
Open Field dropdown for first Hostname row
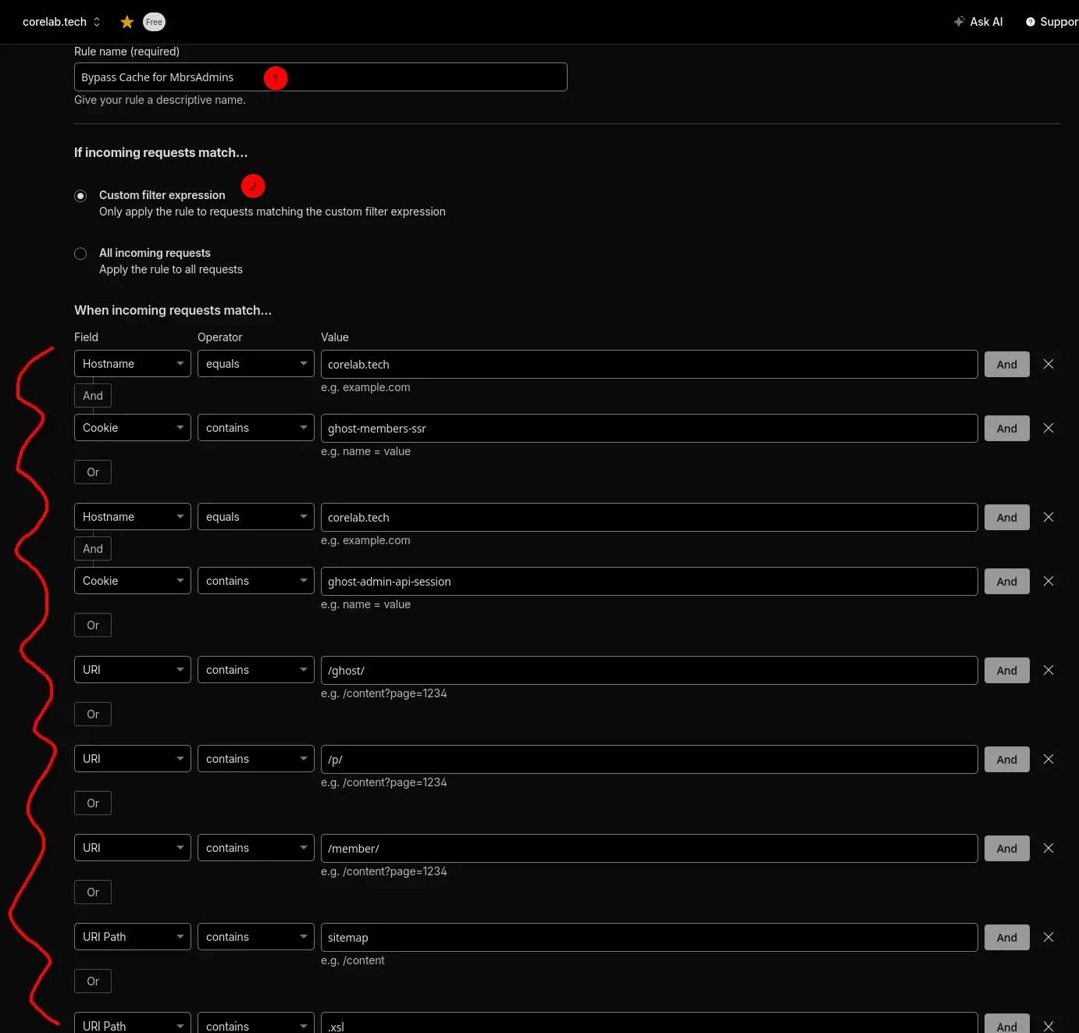pos(133,364)
